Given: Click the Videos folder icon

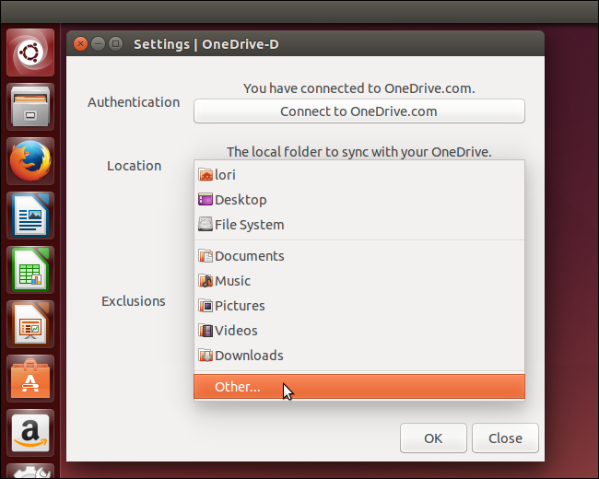Looking at the screenshot, I should pos(206,331).
